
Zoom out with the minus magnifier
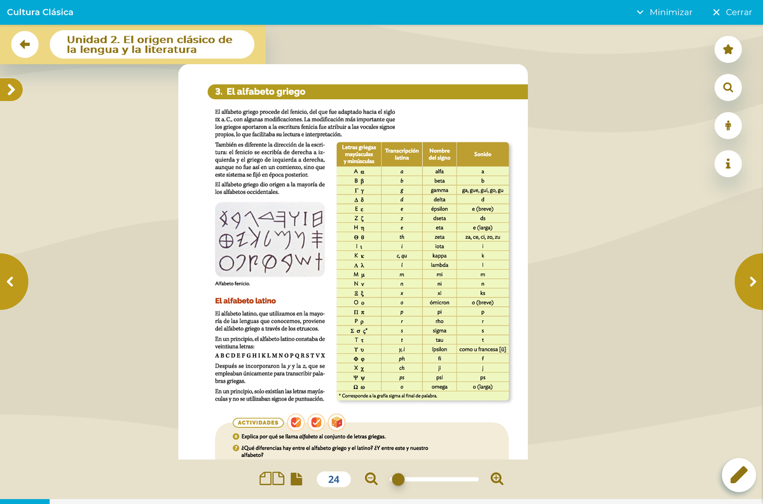[371, 479]
